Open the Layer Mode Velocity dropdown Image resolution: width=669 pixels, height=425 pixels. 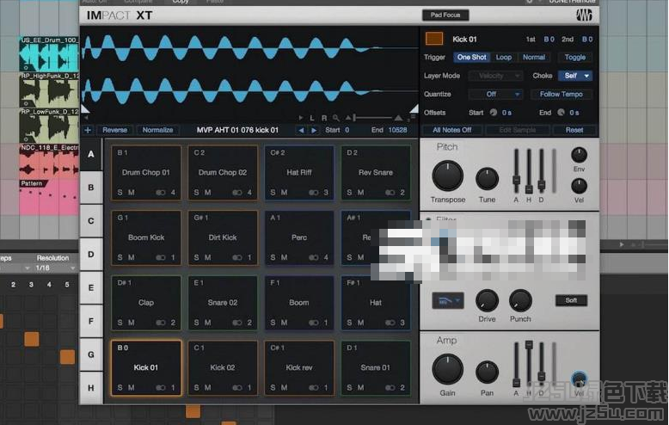point(496,76)
